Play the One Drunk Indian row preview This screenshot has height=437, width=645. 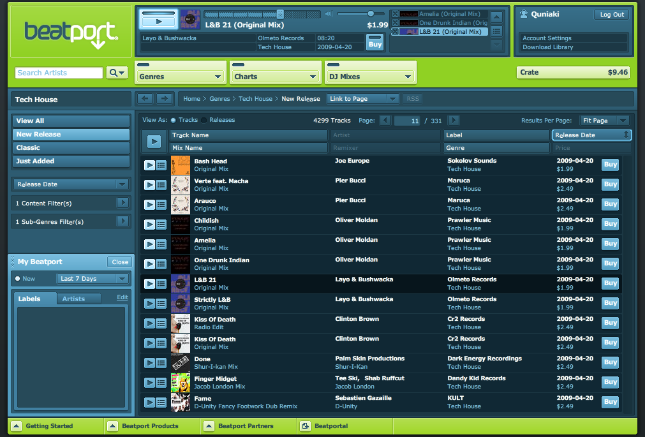tap(149, 264)
